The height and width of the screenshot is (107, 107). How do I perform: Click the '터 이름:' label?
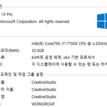[7, 90]
